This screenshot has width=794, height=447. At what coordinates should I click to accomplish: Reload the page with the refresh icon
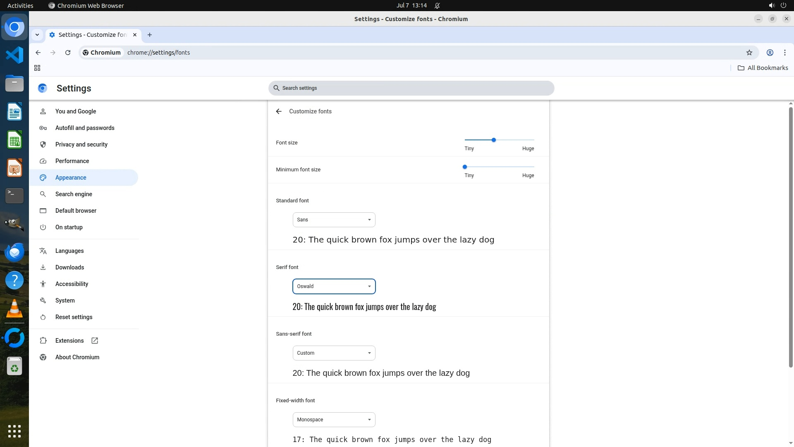68,53
